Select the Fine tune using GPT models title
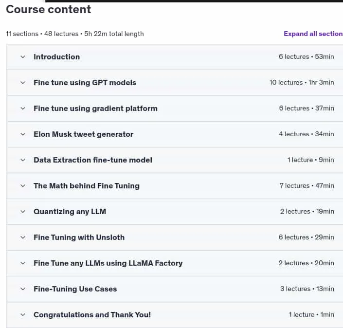 [85, 83]
